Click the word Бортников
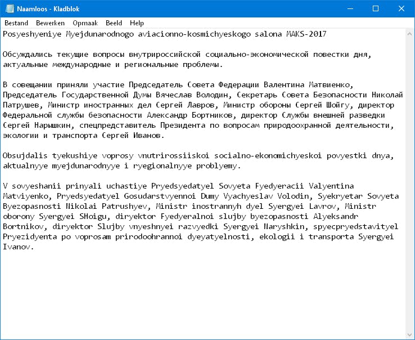The image size is (415, 340). pos(212,115)
